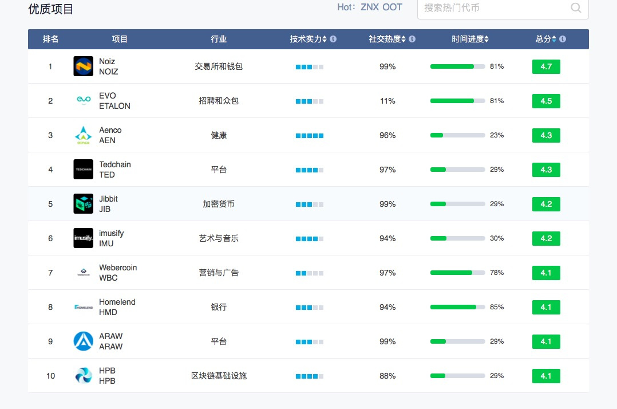Click info icon beside 总分
The image size is (617, 409).
[x=563, y=39]
